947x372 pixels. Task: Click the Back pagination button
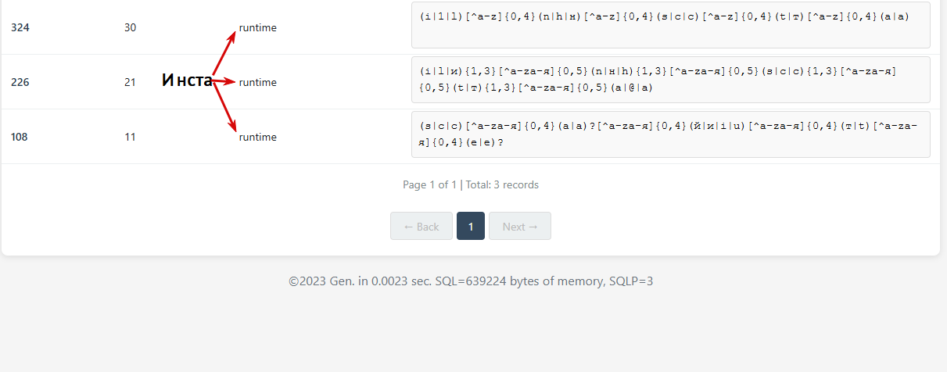pos(421,227)
